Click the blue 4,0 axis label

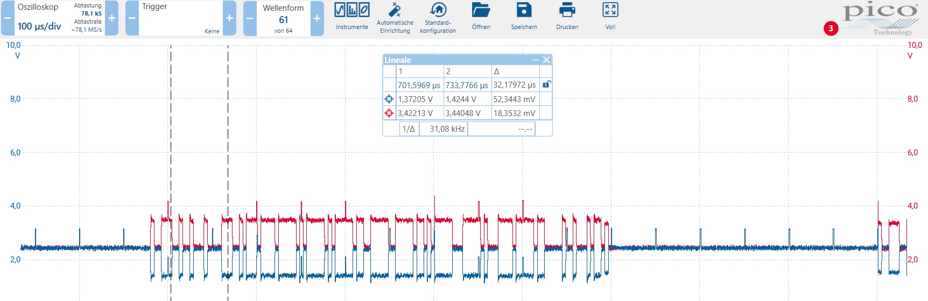click(x=15, y=206)
